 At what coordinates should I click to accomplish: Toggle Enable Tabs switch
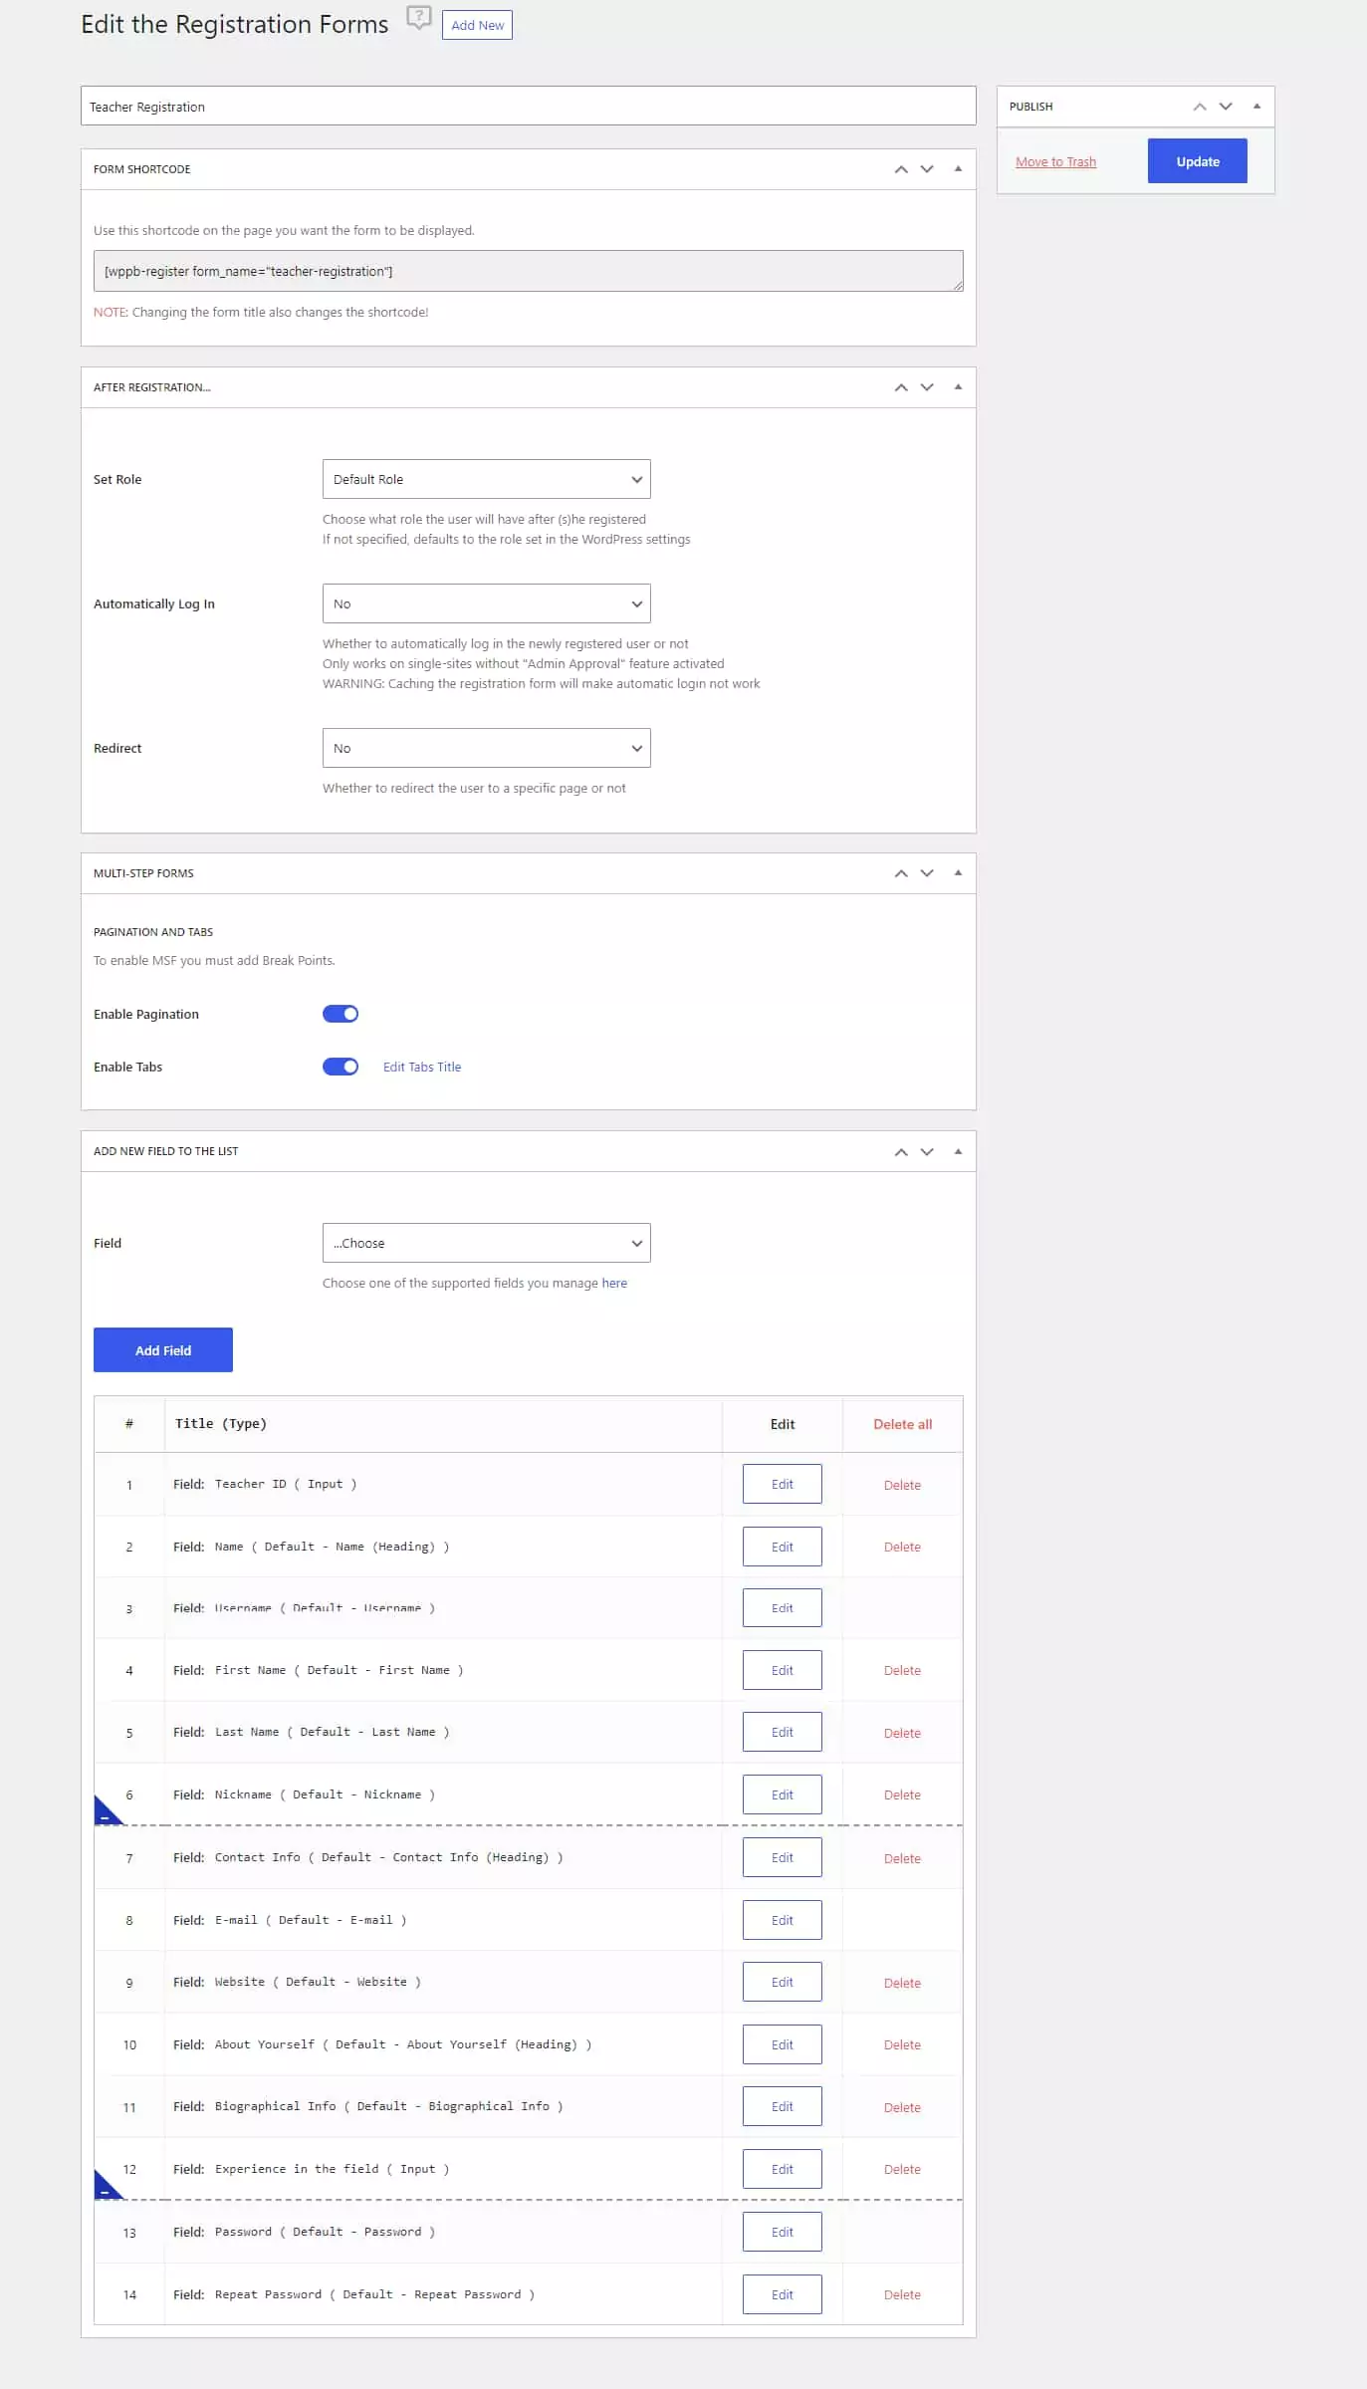tap(341, 1067)
